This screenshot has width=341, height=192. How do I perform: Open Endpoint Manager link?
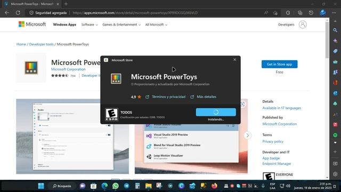click(x=277, y=164)
